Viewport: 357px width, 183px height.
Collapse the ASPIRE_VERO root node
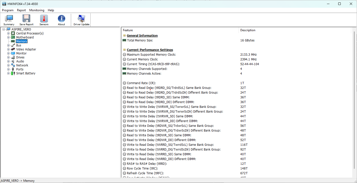(x=4, y=29)
